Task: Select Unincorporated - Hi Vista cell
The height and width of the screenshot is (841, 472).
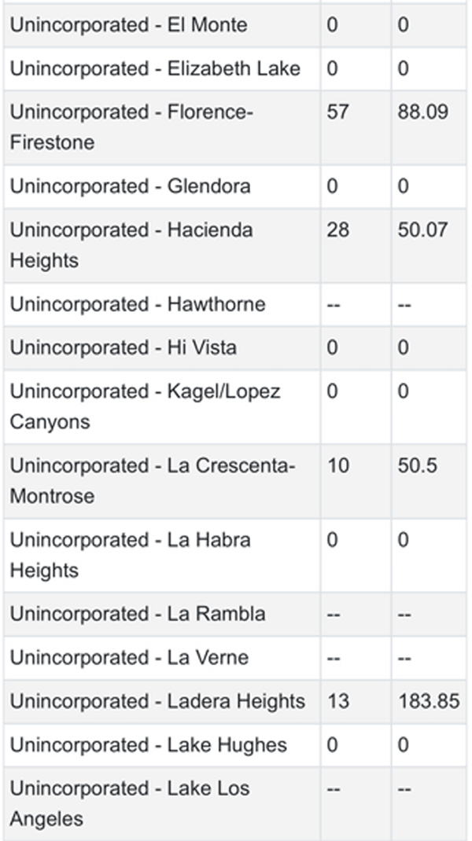Action: (123, 347)
